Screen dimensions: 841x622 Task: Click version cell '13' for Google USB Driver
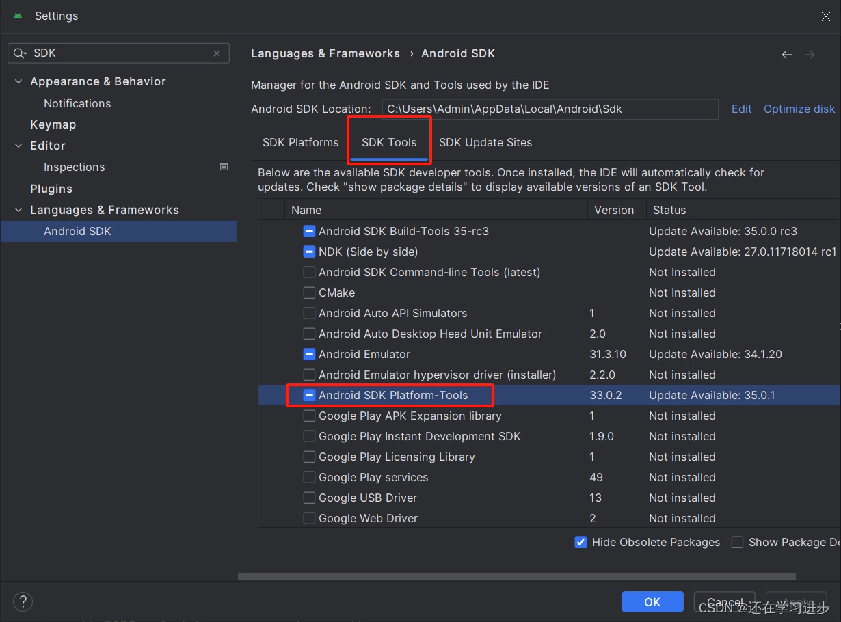pos(596,498)
